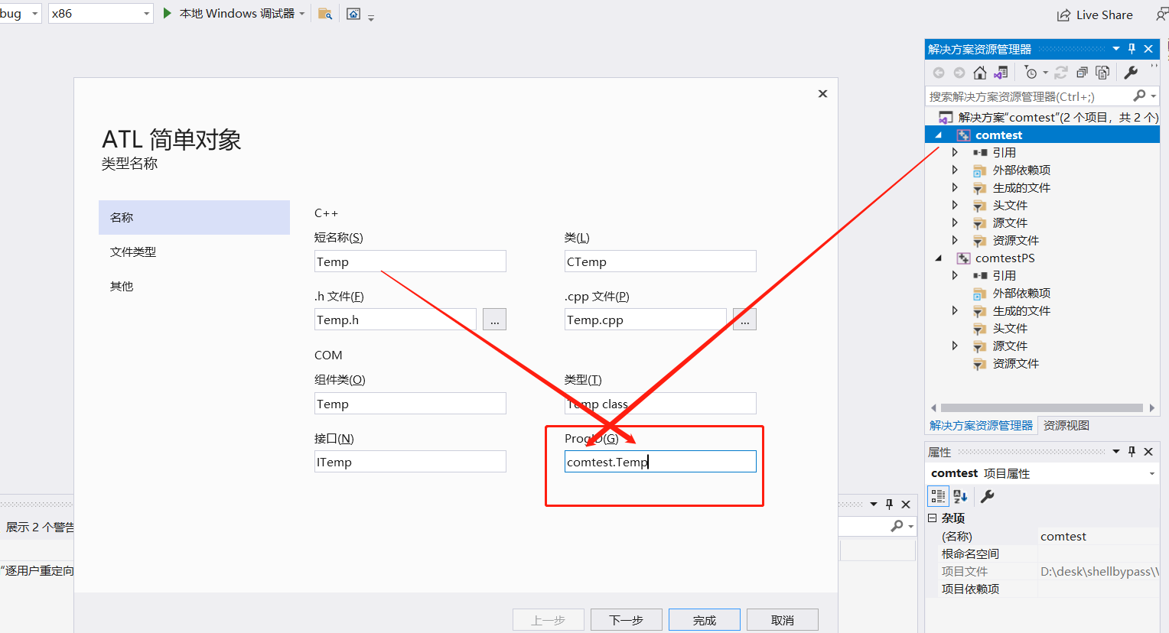Open Solution Explorer properties wrench icon
The image size is (1169, 633).
[1131, 73]
